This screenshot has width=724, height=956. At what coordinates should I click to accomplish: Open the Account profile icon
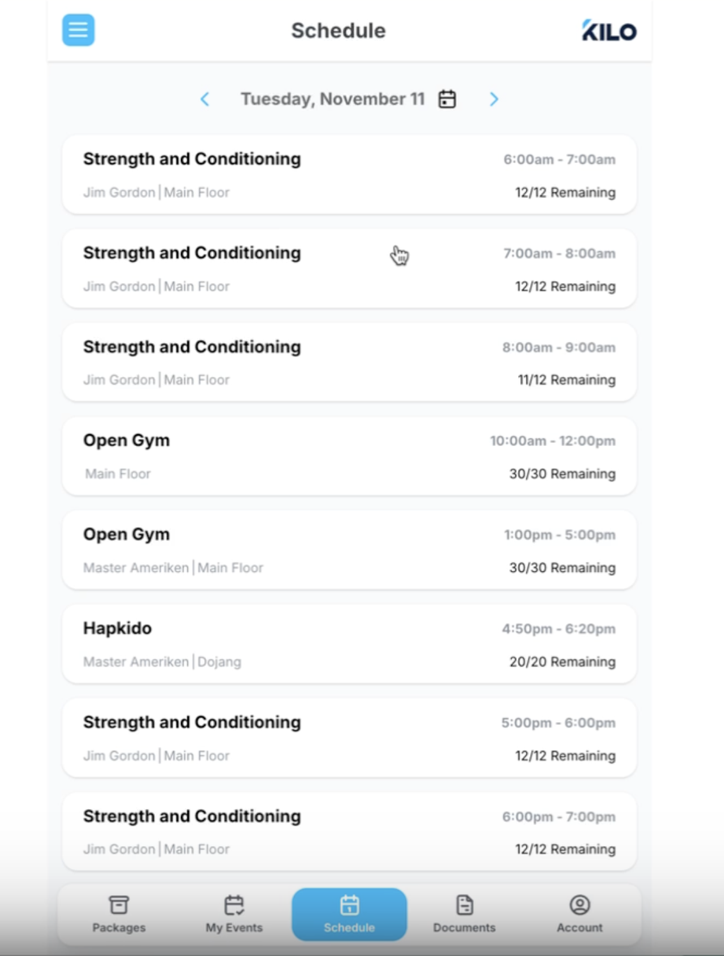[x=579, y=905]
